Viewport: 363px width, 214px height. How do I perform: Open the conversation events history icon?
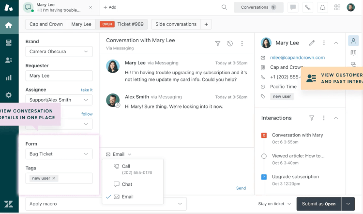pos(230,44)
